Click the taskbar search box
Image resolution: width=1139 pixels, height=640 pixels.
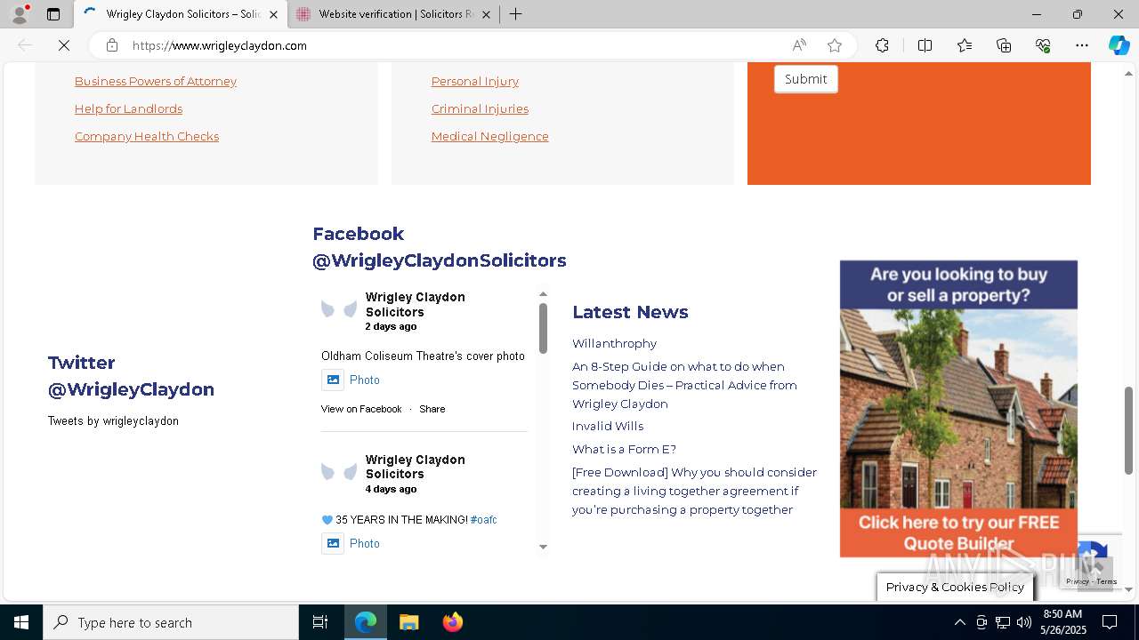point(171,622)
